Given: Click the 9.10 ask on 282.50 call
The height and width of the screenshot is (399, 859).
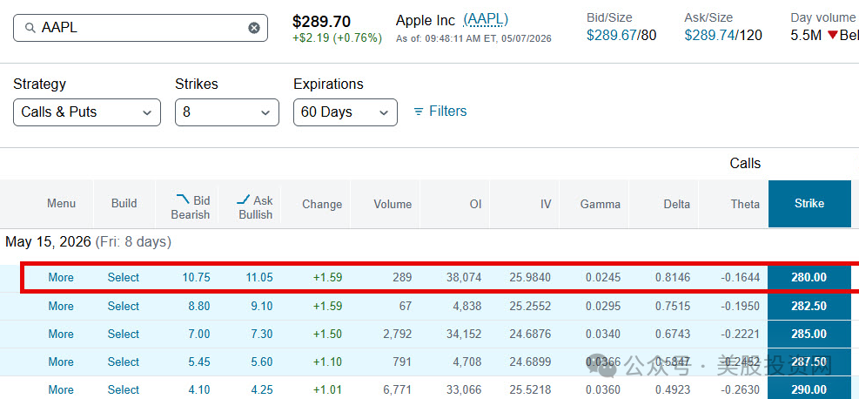Looking at the screenshot, I should [262, 306].
